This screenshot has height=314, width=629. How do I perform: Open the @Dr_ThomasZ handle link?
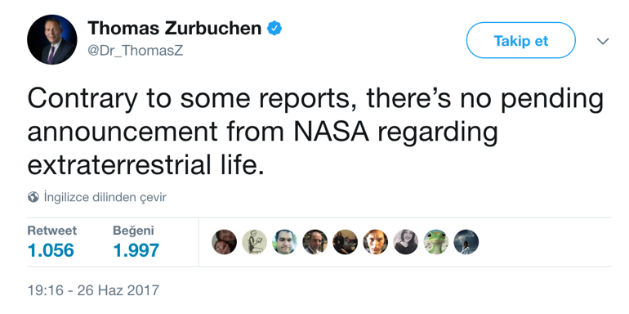point(135,51)
